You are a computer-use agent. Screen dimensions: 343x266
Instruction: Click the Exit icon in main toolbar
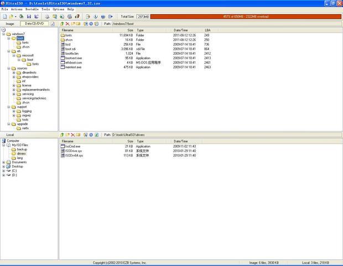111,17
